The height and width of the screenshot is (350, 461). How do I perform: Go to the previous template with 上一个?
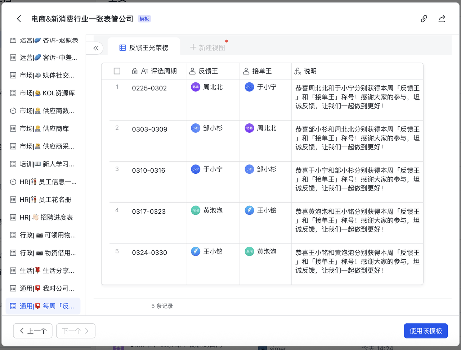(33, 331)
